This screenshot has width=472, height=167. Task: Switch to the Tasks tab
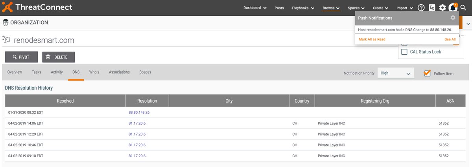coord(37,72)
